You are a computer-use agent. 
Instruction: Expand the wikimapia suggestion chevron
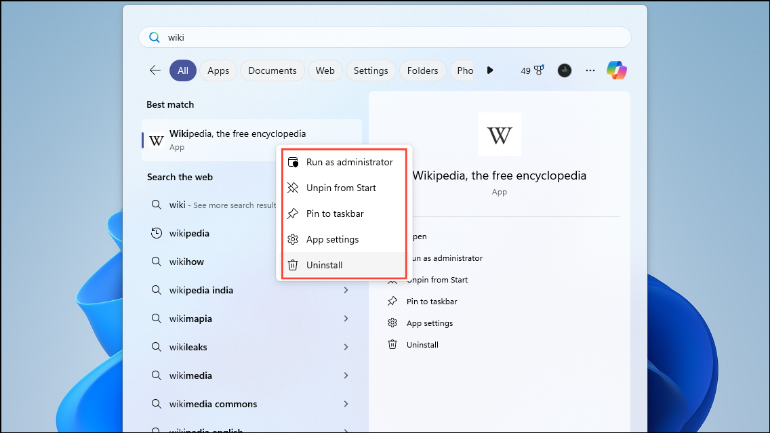pos(346,318)
